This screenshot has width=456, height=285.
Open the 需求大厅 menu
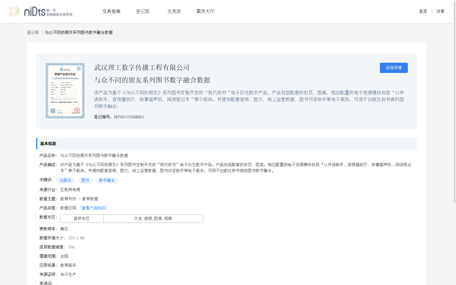(205, 11)
